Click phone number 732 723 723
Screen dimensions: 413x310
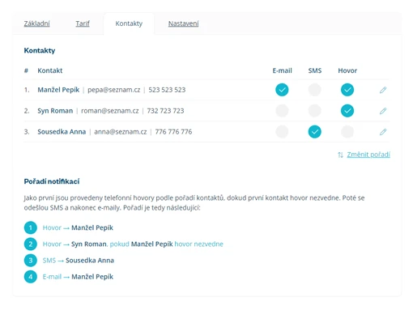(165, 111)
